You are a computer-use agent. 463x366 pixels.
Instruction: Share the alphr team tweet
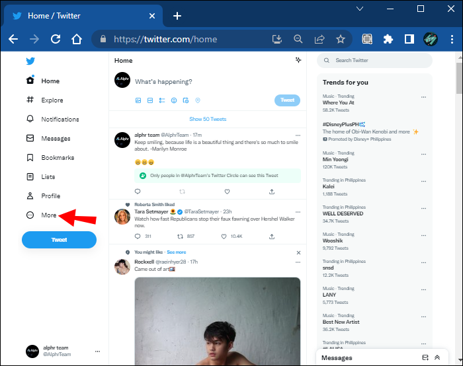click(272, 192)
